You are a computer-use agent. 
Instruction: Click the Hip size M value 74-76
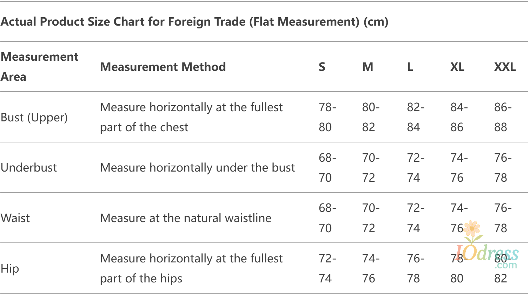click(370, 269)
